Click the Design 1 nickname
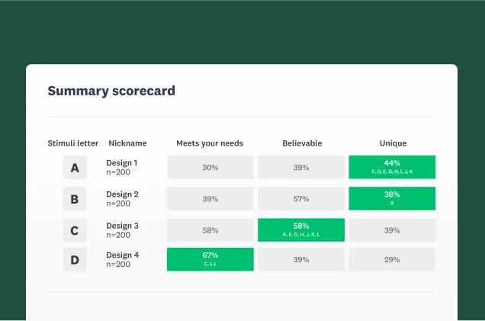485x321 pixels. (x=121, y=162)
